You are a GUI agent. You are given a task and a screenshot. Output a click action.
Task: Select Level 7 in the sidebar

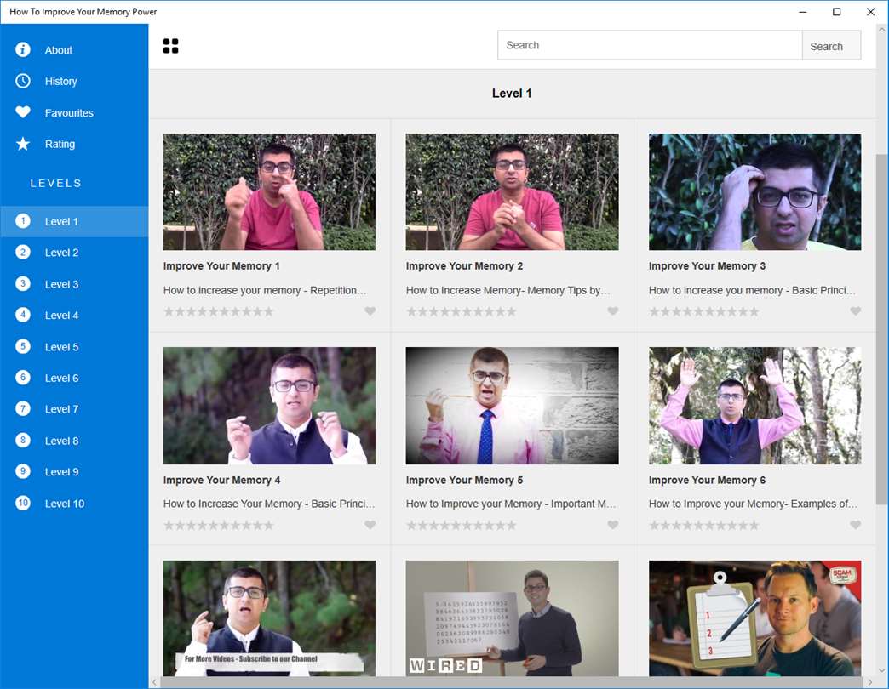(x=74, y=409)
